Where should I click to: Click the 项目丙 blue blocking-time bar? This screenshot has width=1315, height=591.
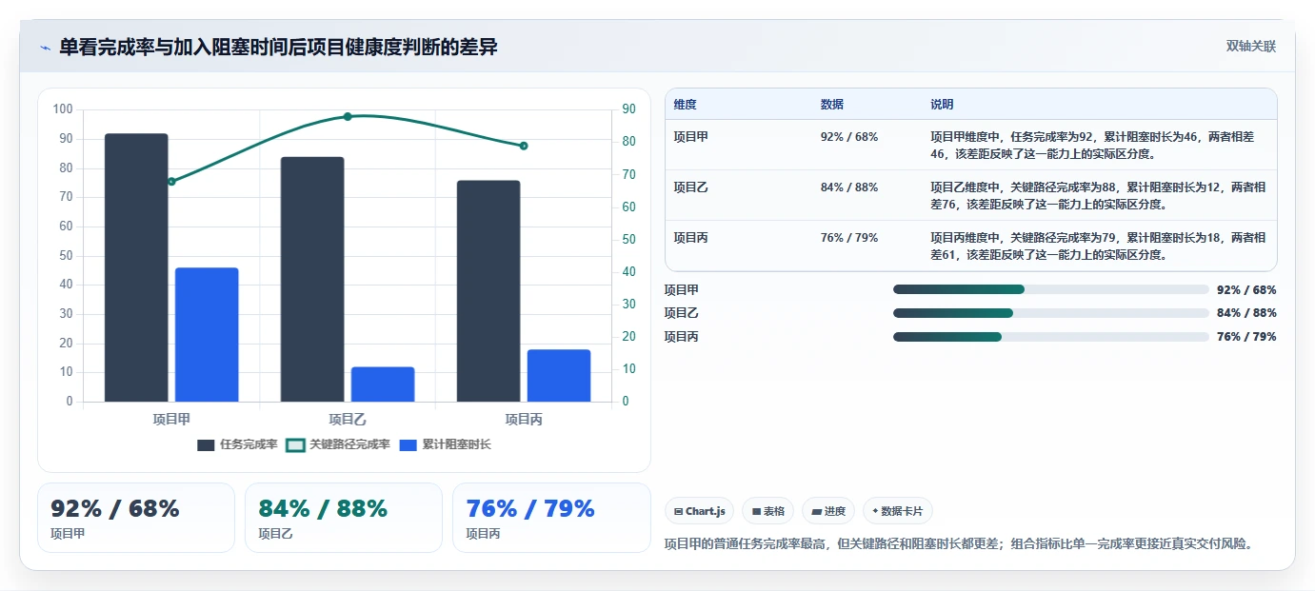(x=559, y=376)
